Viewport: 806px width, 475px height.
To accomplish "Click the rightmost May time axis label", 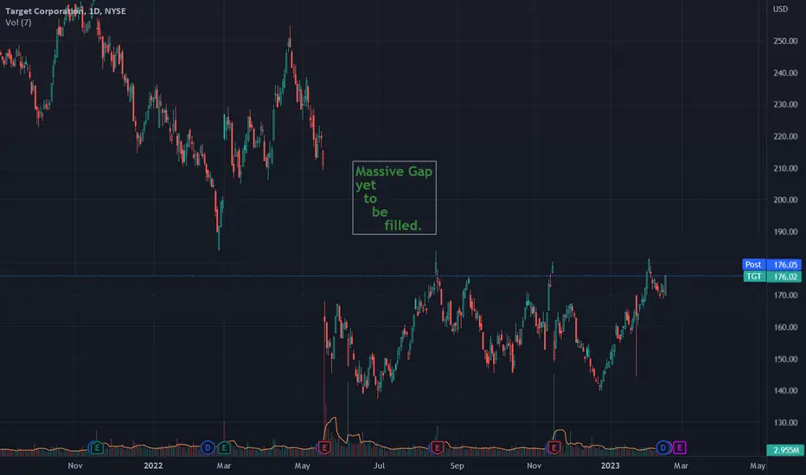I will tap(758, 465).
